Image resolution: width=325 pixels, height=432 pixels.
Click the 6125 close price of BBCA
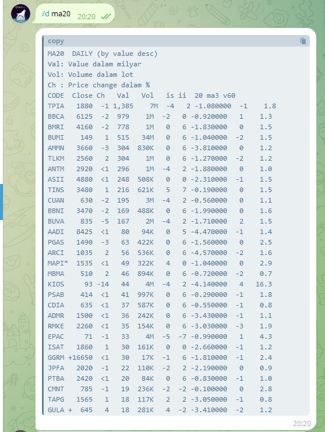click(x=84, y=116)
